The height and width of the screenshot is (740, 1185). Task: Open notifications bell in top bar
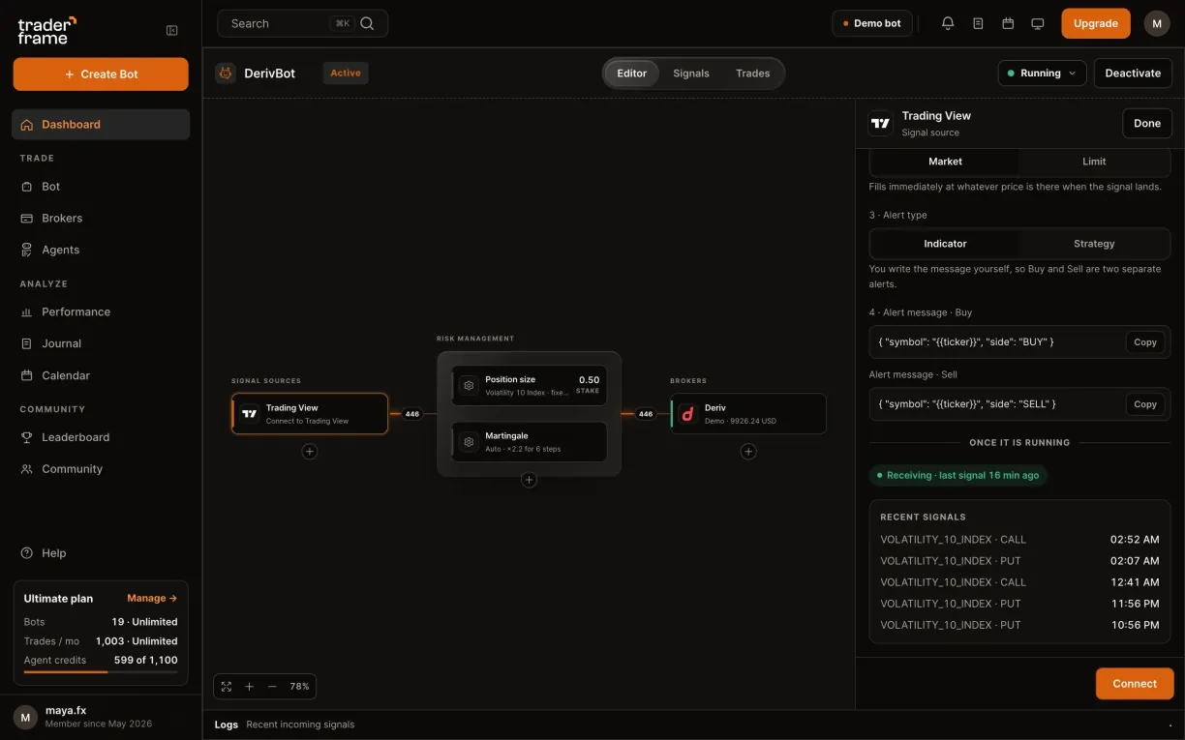coord(948,23)
